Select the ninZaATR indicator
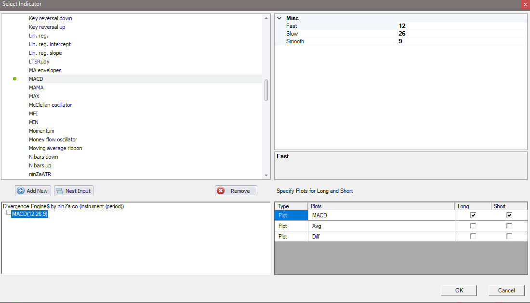The width and height of the screenshot is (530, 303). [40, 174]
